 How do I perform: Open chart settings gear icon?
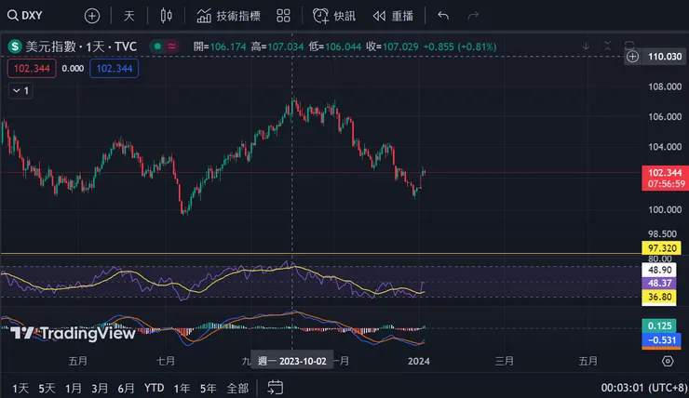pos(668,361)
